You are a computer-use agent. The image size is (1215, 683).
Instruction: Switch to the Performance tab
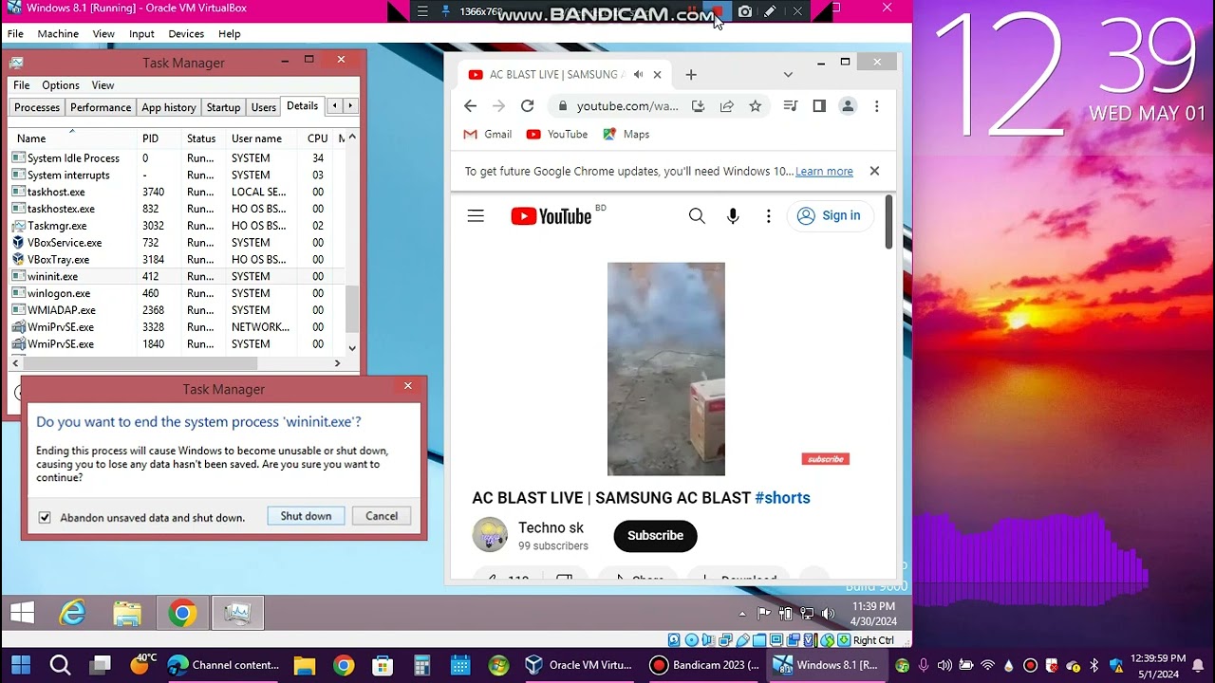101,107
